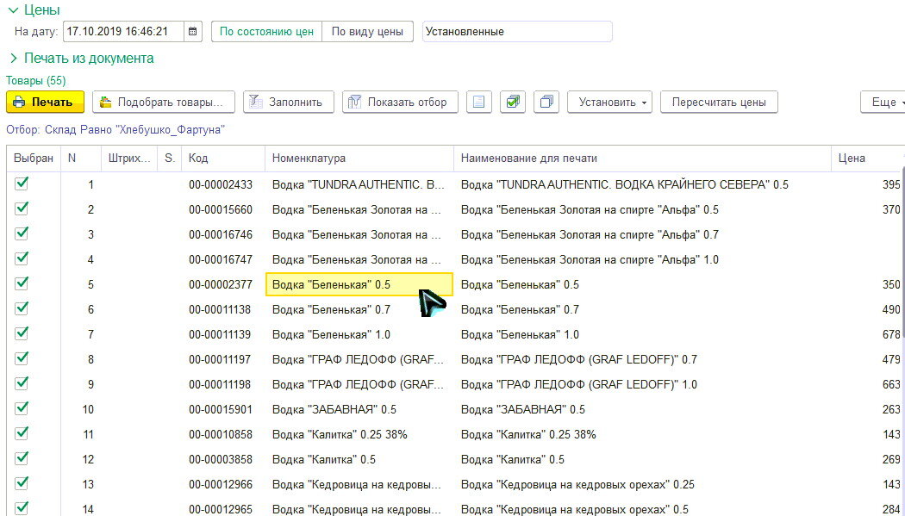This screenshot has width=905, height=516.
Task: Select nomenclature cell Водка "Беленькая" 0.5
Action: point(359,284)
